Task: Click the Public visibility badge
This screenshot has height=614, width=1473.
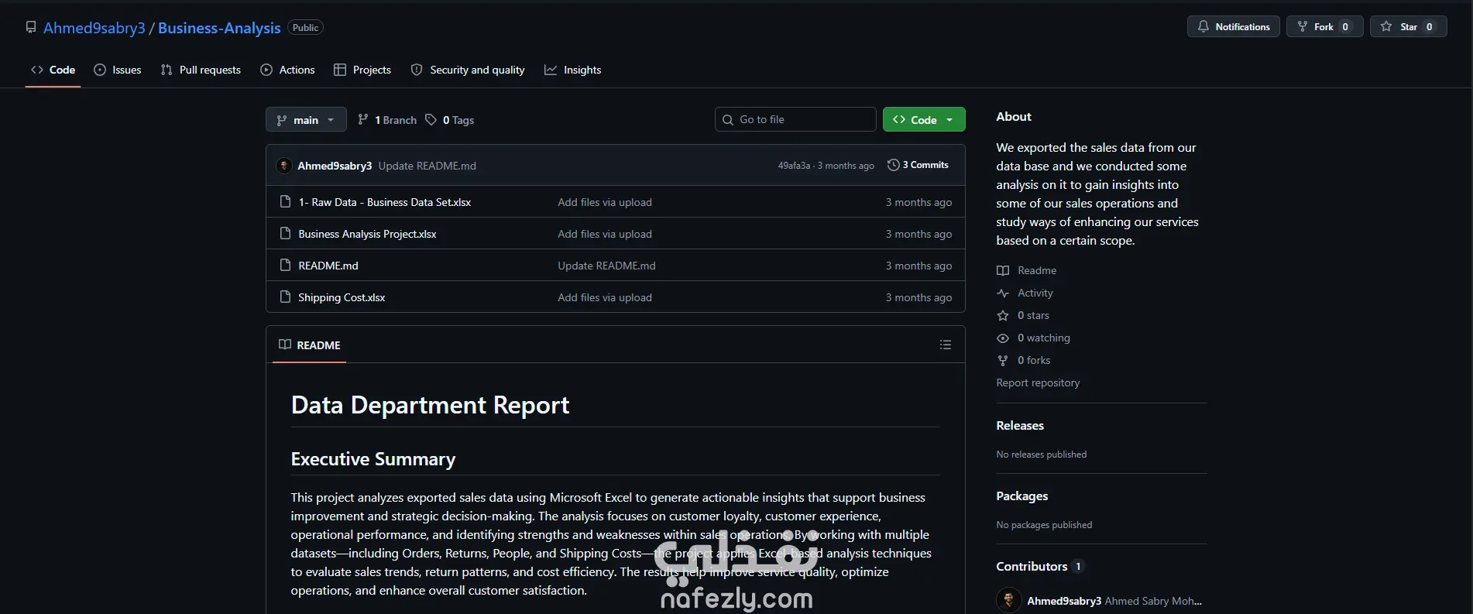Action: [305, 28]
